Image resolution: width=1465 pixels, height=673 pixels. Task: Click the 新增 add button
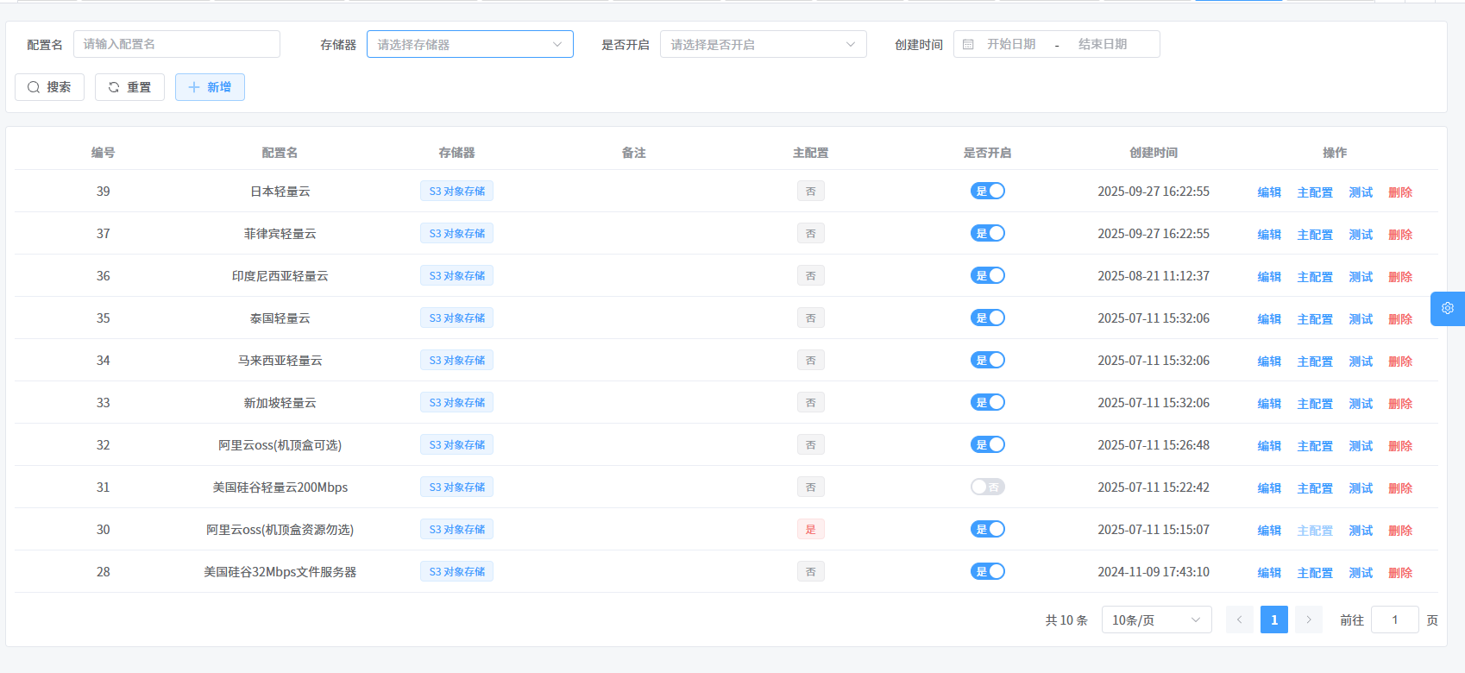point(210,87)
